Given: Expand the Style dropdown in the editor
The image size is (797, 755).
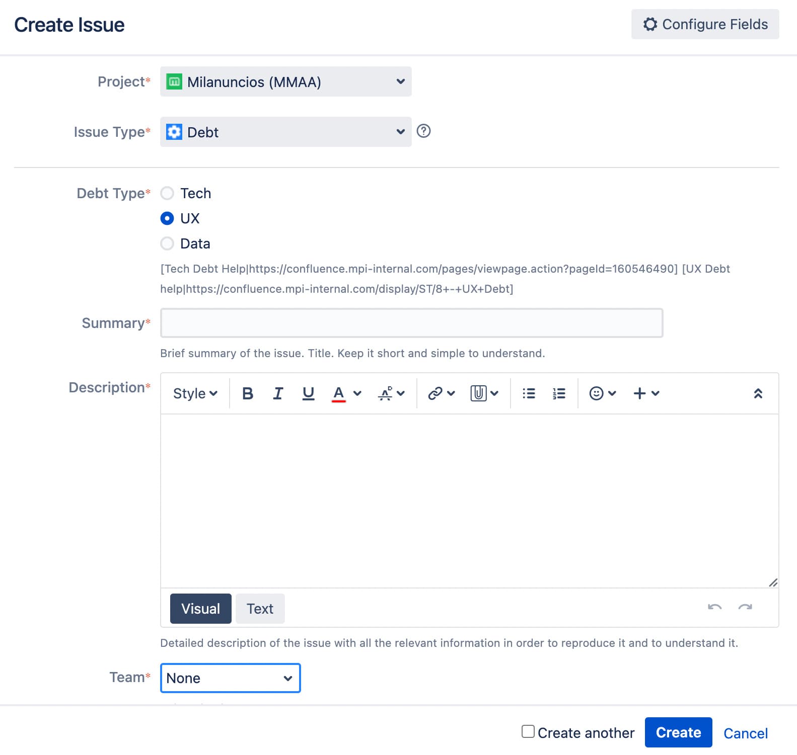Looking at the screenshot, I should [195, 393].
